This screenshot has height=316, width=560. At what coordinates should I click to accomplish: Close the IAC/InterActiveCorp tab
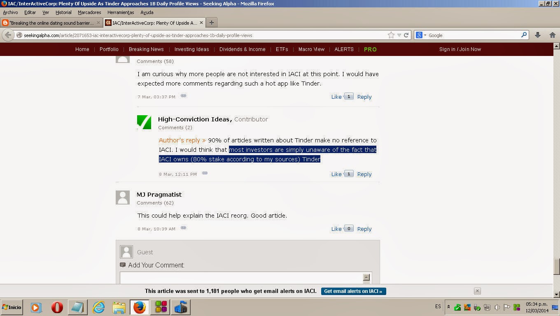click(x=201, y=23)
